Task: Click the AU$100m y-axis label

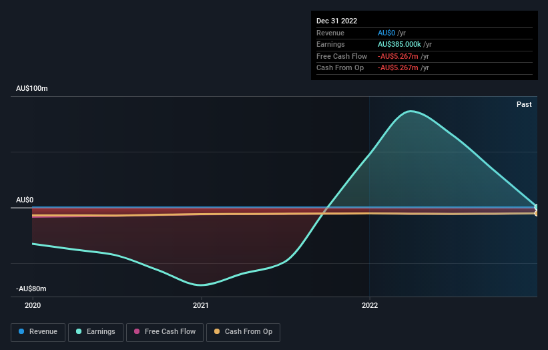Action: coord(32,88)
